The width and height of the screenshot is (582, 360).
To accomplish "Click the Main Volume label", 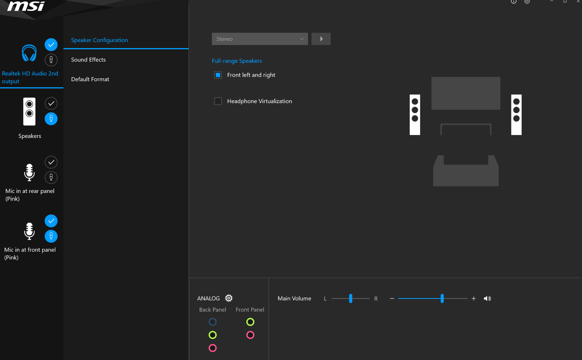I will tap(294, 298).
